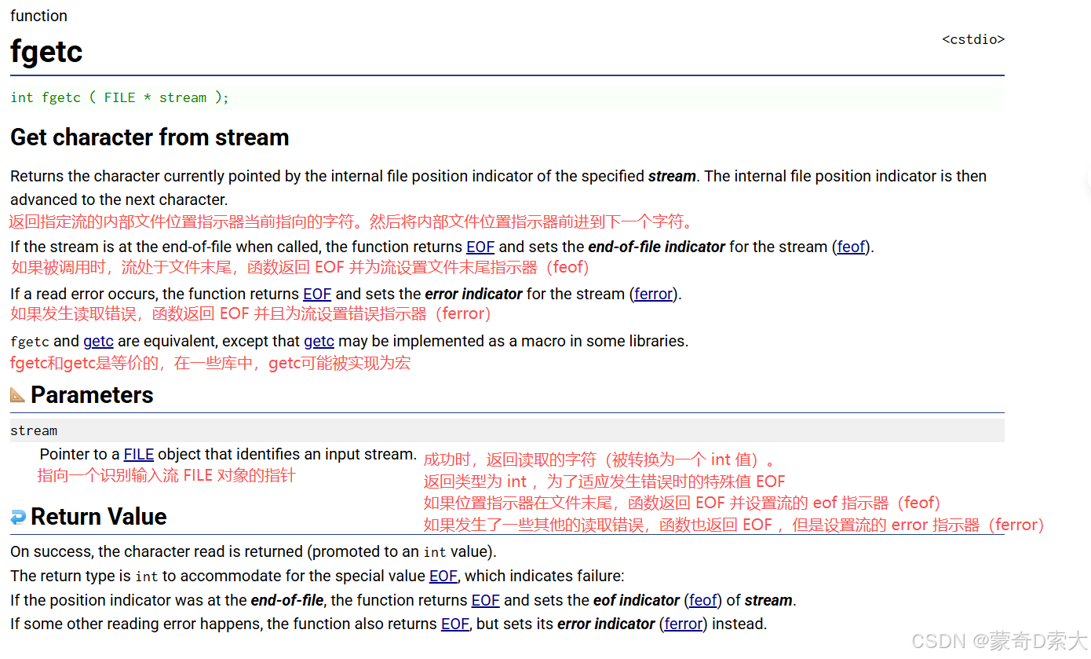Click the 'Get character from stream' heading

150,137
